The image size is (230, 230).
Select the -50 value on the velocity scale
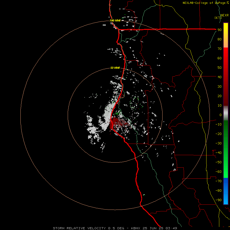click(x=218, y=162)
